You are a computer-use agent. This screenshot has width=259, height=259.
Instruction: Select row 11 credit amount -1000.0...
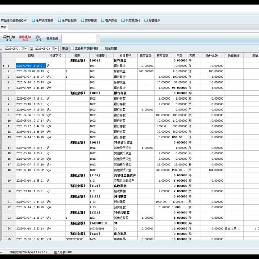tap(163, 126)
